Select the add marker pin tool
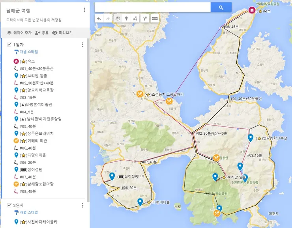Image resolution: width=292 pixels, height=228 pixels. click(126, 19)
